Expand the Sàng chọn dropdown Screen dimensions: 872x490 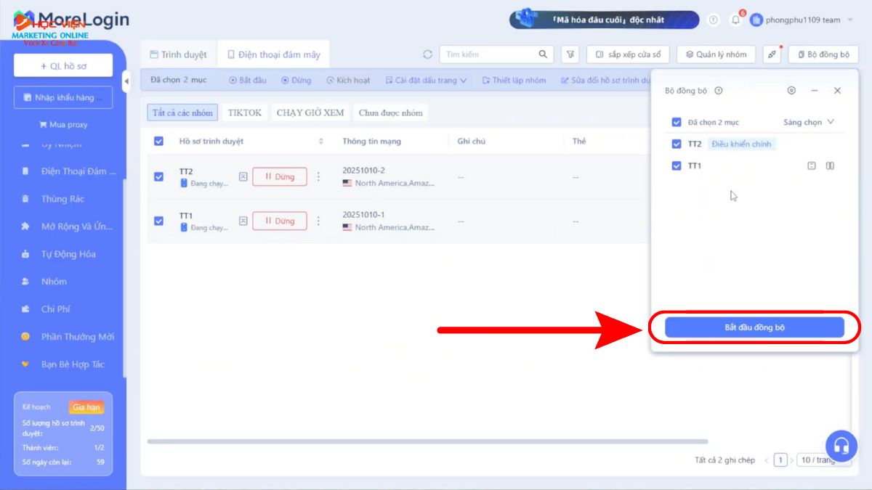coord(808,122)
